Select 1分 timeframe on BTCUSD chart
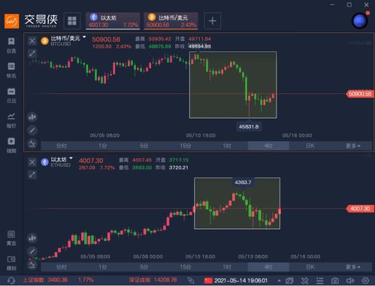Image resolution: width=375 pixels, height=286 pixels. tap(103, 146)
